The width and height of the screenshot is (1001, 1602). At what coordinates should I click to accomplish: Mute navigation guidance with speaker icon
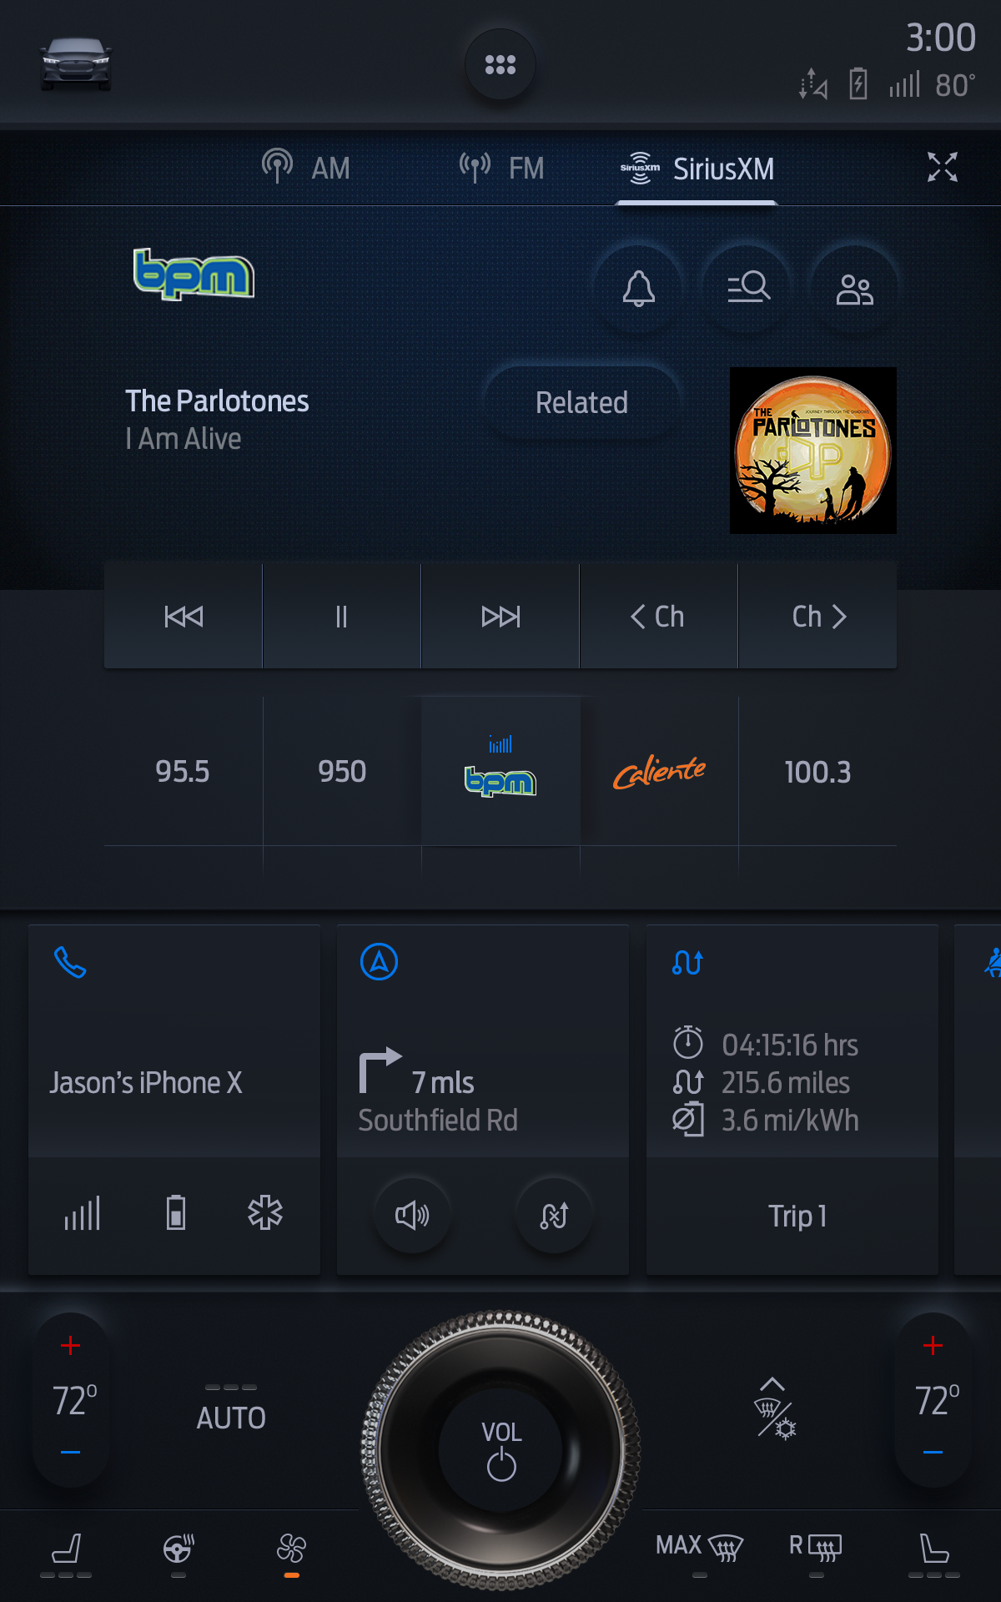[412, 1216]
